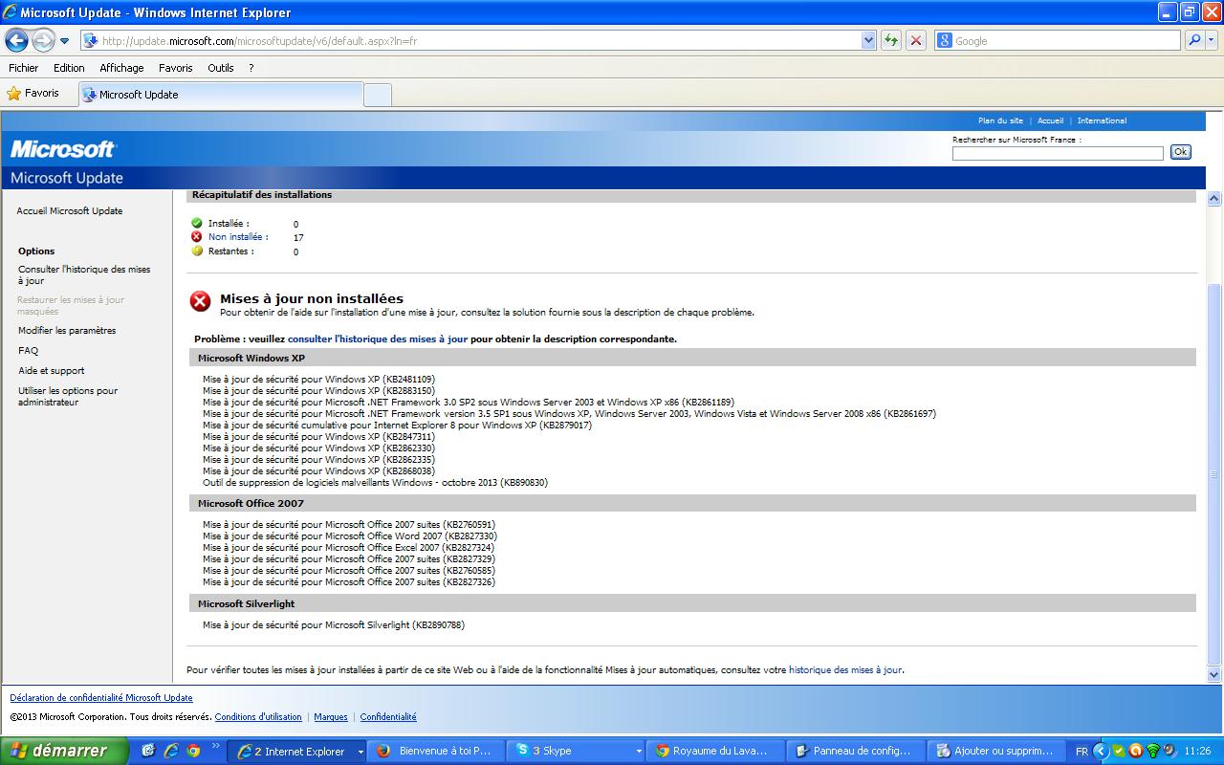Open 'Modifier les paramètres' in sidebar
Image resolution: width=1224 pixels, height=765 pixels.
tap(67, 331)
